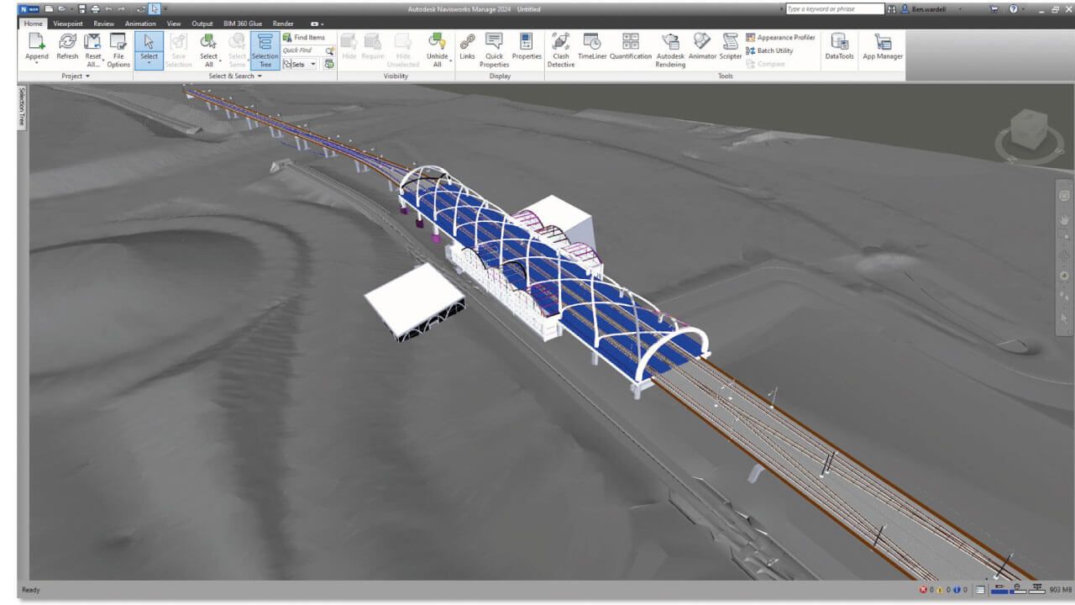The width and height of the screenshot is (1075, 605).
Task: Click the selection inspector icon beside Sets
Action: (x=329, y=64)
